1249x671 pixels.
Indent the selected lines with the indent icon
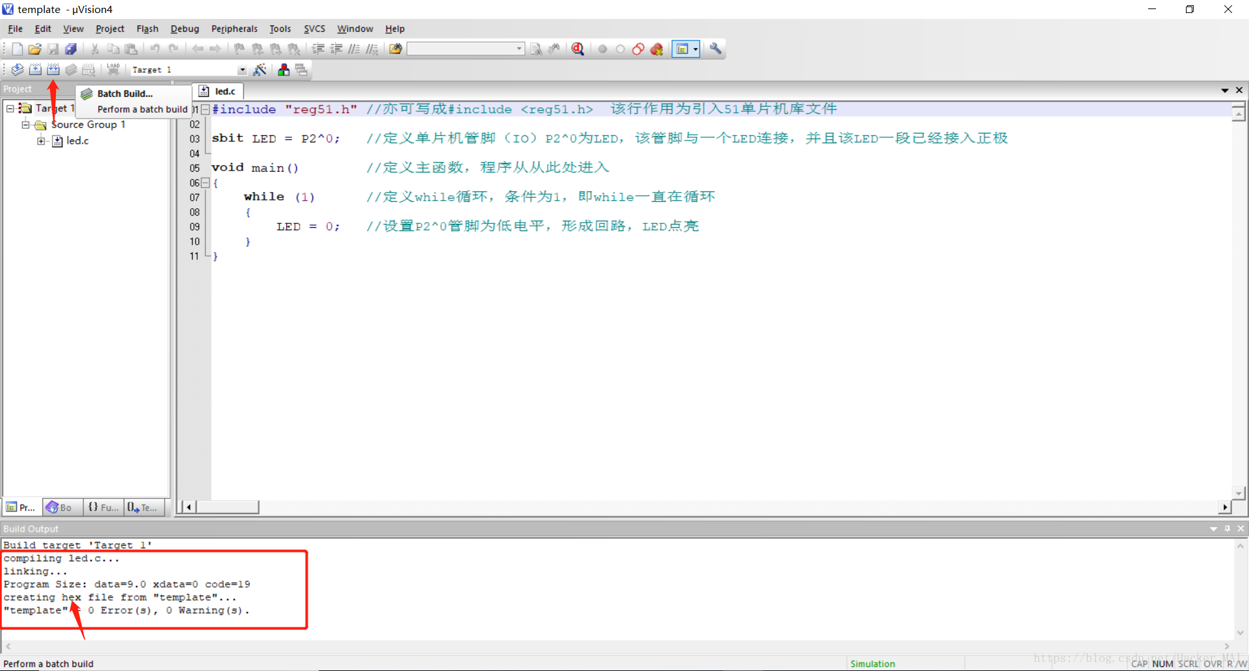[318, 49]
